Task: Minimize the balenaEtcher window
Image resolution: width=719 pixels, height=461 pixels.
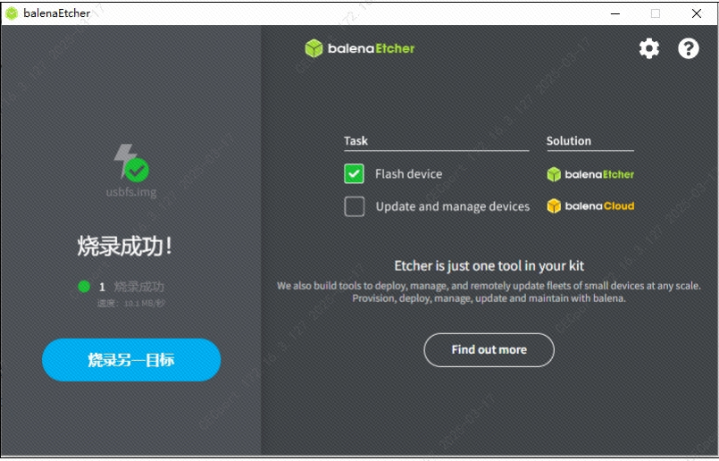Action: coord(615,13)
